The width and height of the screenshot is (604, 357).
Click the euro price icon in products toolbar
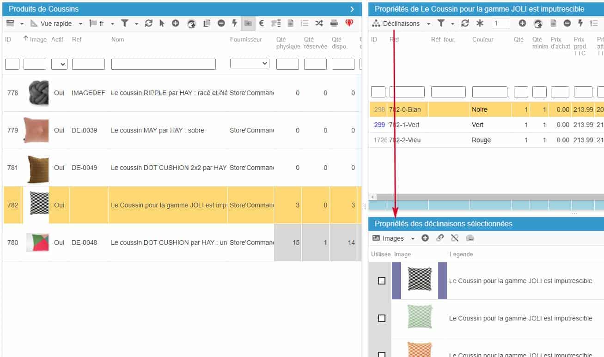pyautogui.click(x=261, y=23)
